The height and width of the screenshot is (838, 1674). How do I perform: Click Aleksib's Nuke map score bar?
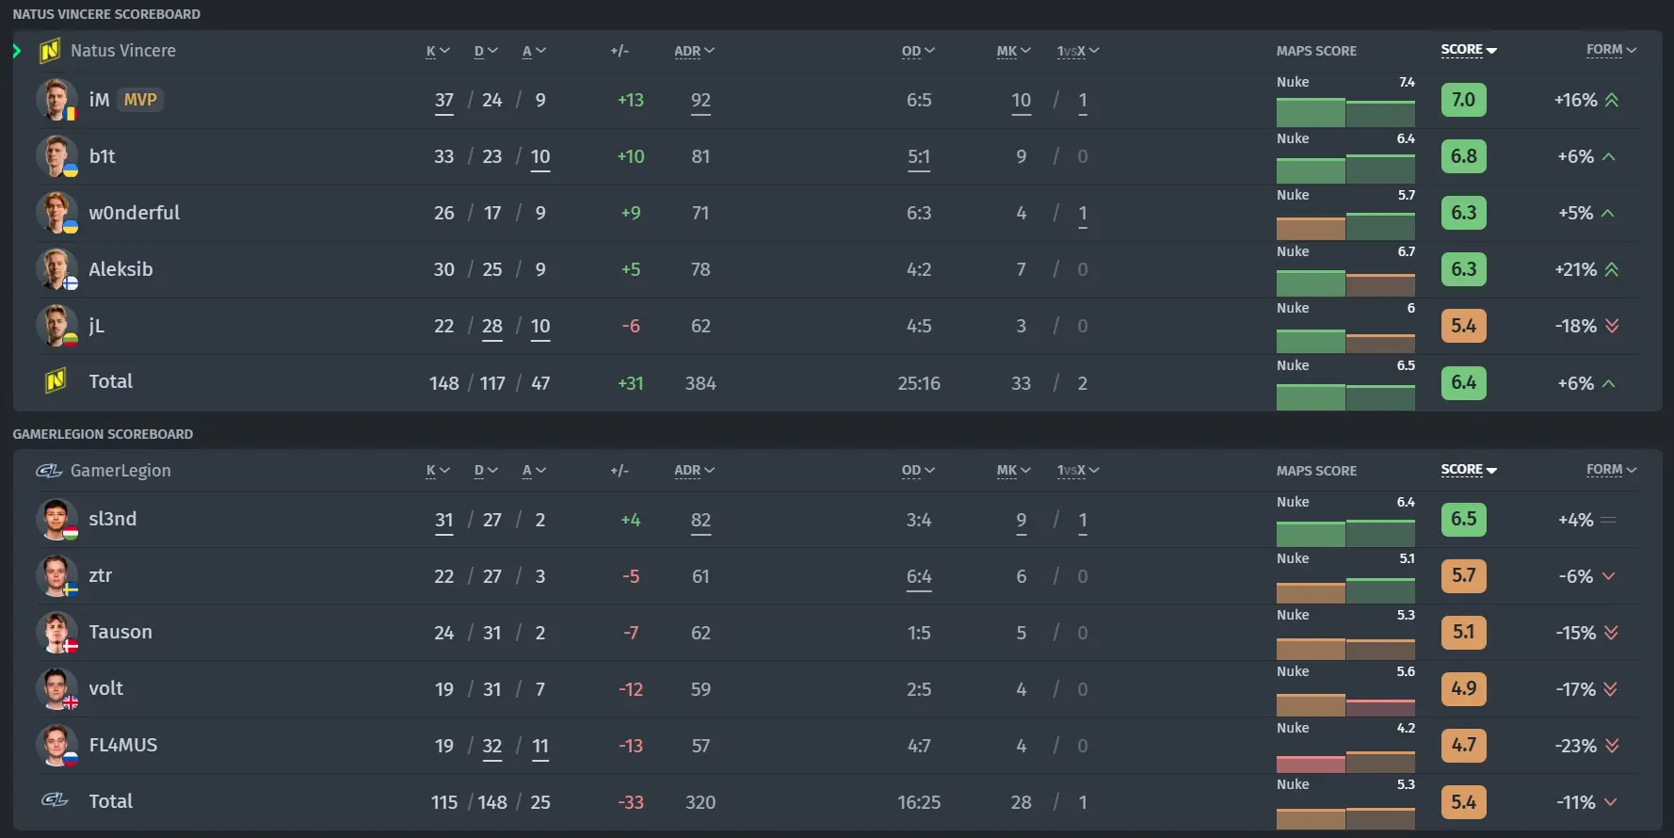coord(1345,282)
